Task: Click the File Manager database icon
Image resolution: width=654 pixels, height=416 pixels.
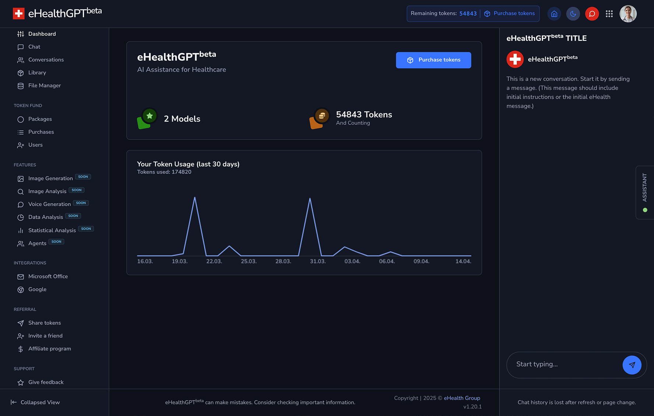Action: (21, 86)
